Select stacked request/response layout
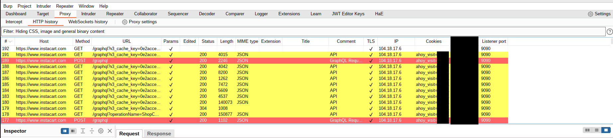Viewport: 613px width, 138px height. click(x=597, y=130)
